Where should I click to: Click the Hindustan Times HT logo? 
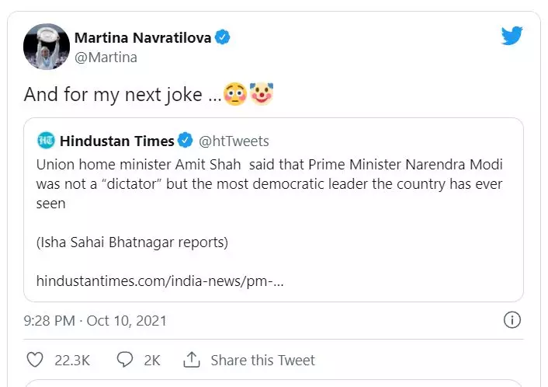(46, 141)
